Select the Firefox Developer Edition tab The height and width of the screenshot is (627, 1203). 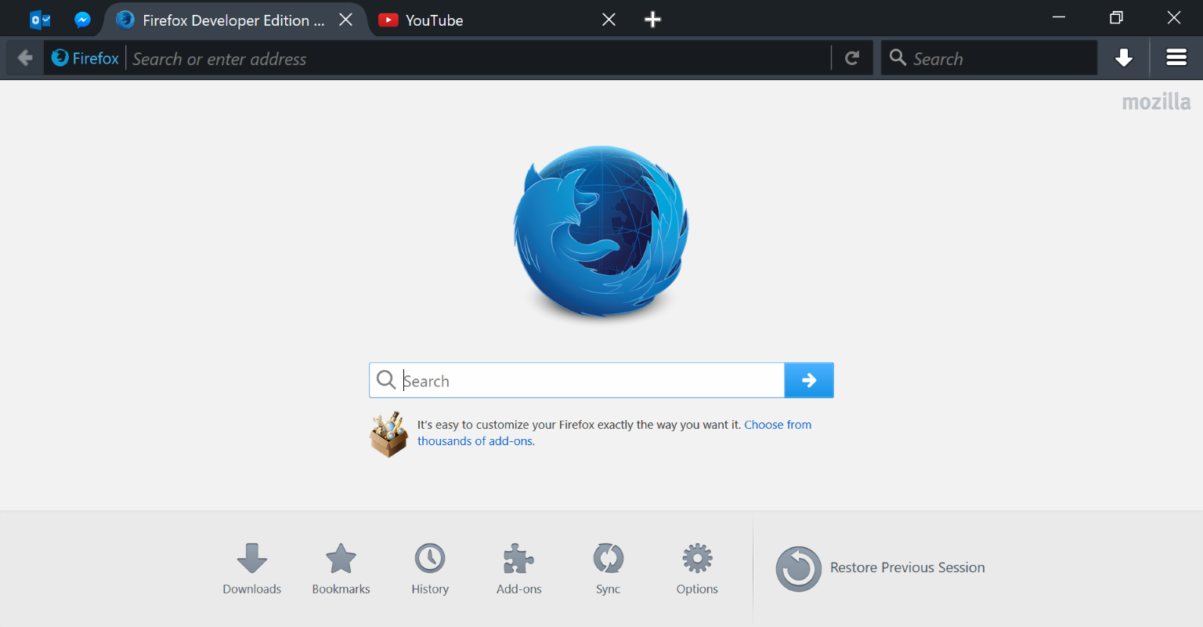tap(227, 20)
